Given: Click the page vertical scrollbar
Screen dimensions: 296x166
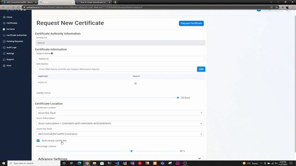Looking at the screenshot, I should (295, 84).
